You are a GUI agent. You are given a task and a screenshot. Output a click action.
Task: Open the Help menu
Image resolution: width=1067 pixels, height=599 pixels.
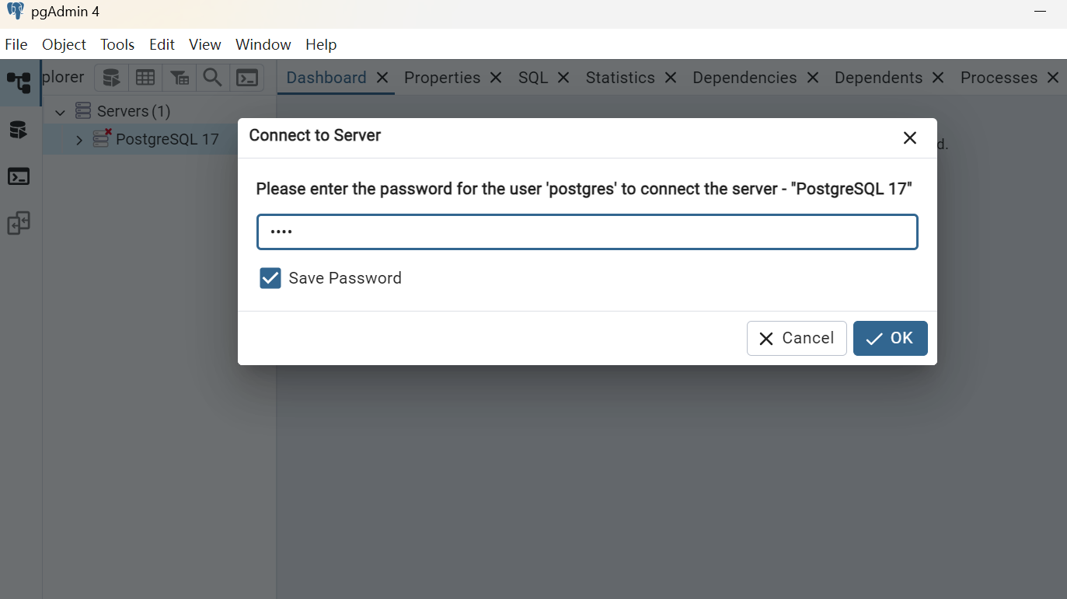tap(321, 44)
